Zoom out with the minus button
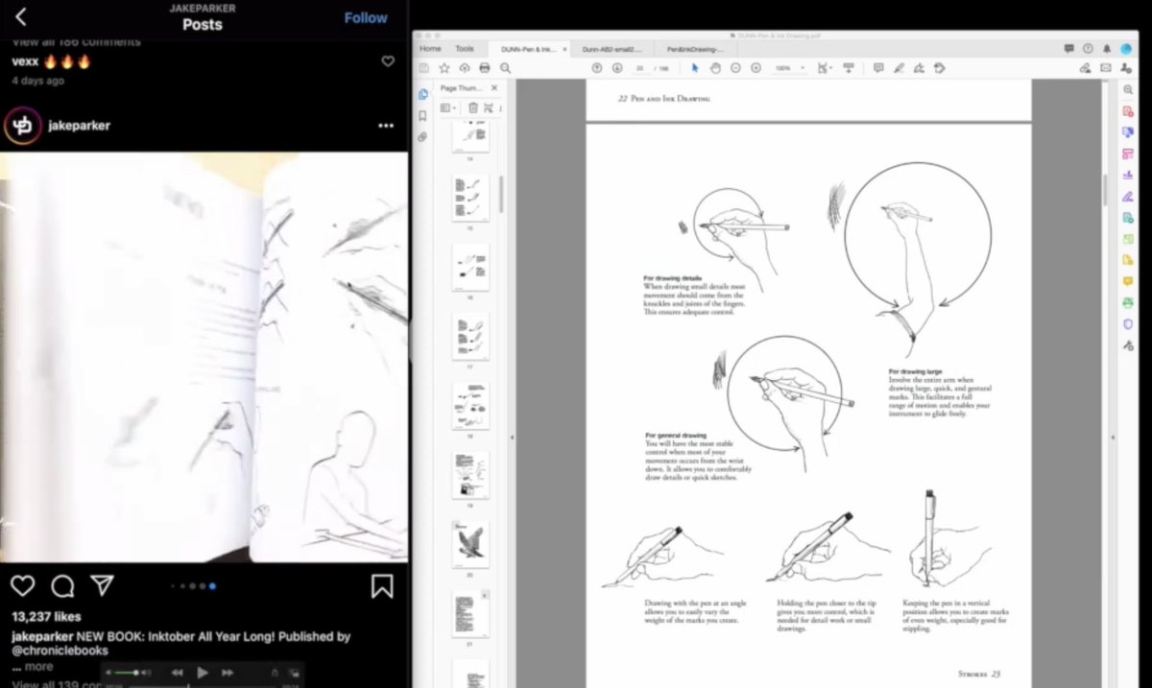Screen dimensions: 1152x688 (735, 68)
